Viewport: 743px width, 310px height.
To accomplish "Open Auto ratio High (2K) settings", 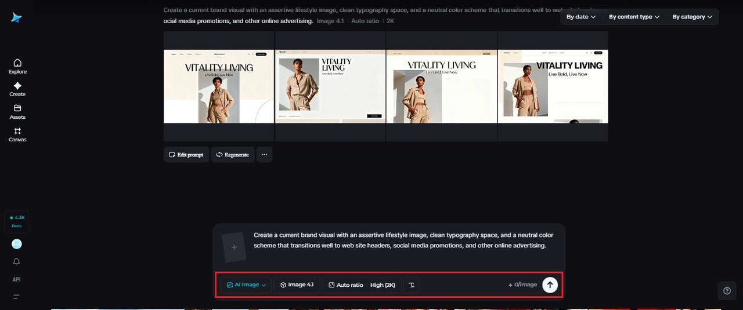I will point(362,285).
